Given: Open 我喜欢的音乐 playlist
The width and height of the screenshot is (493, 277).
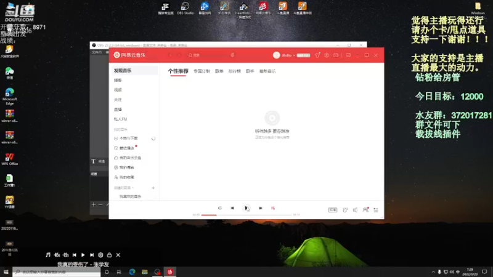Looking at the screenshot, I should pyautogui.click(x=130, y=196).
